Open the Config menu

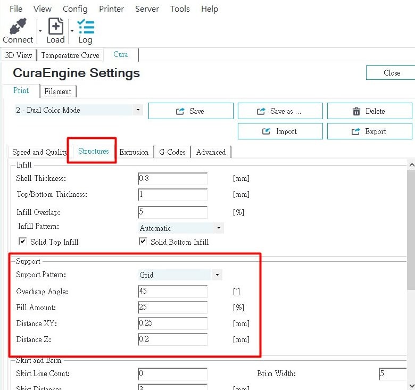coord(75,9)
